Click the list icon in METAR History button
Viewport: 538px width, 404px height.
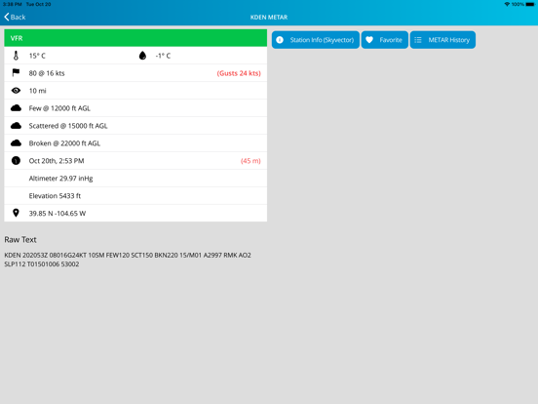pyautogui.click(x=417, y=40)
